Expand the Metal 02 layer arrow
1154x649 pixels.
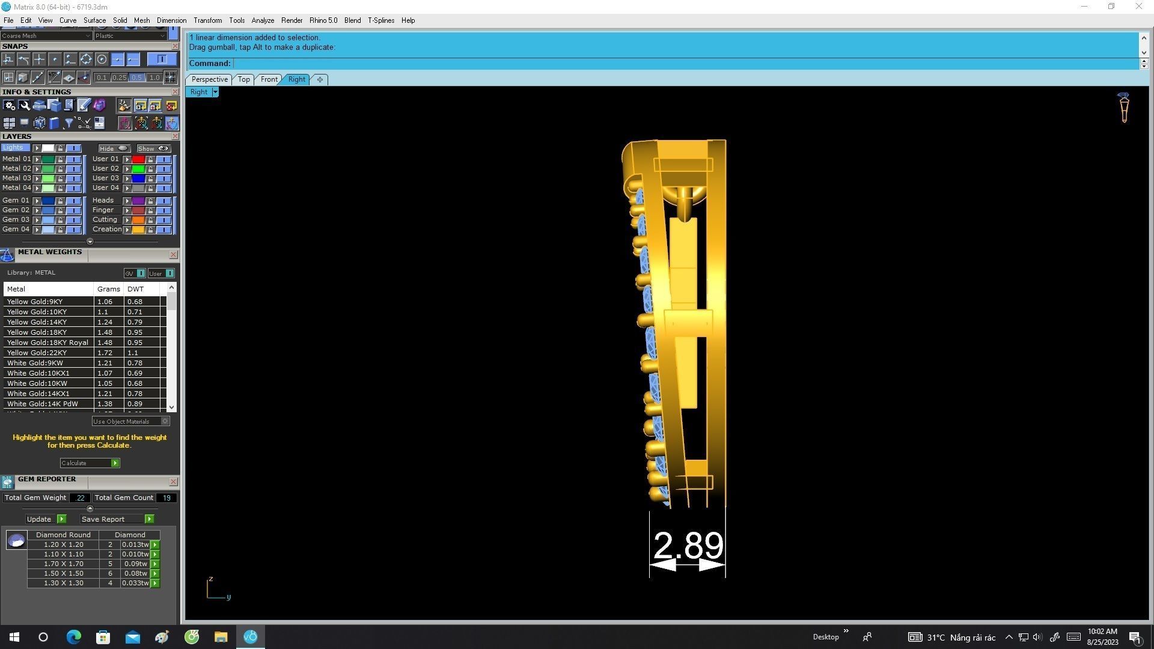pos(37,169)
